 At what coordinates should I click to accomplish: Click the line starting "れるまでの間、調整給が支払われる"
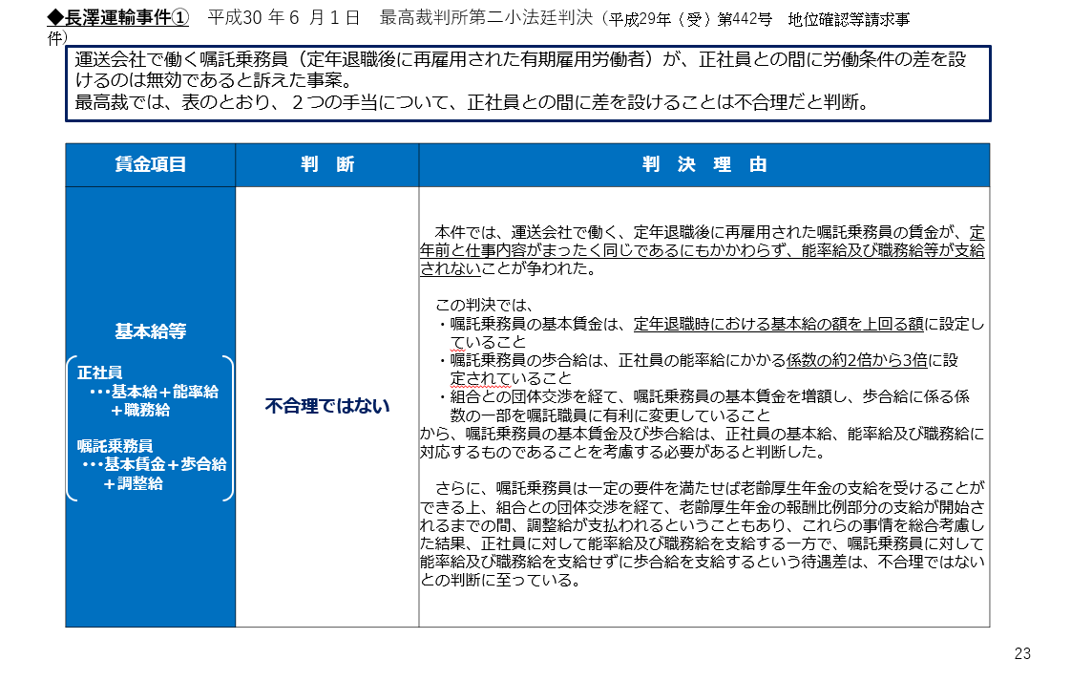(x=703, y=525)
